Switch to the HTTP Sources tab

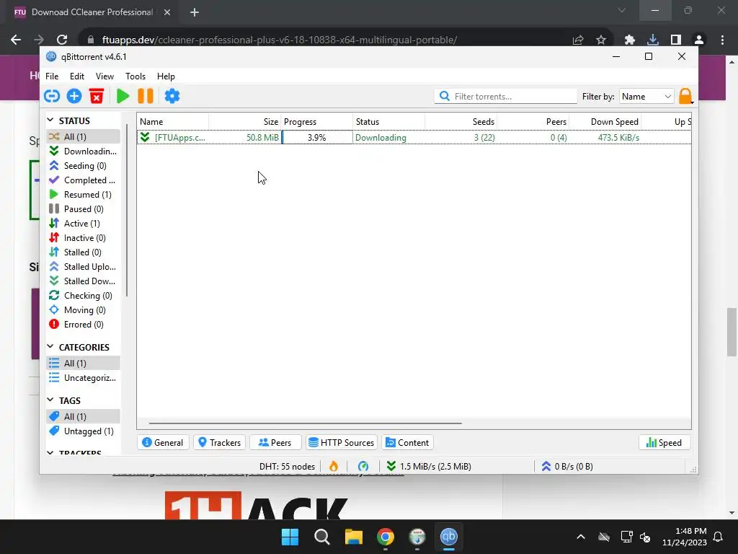click(x=342, y=443)
